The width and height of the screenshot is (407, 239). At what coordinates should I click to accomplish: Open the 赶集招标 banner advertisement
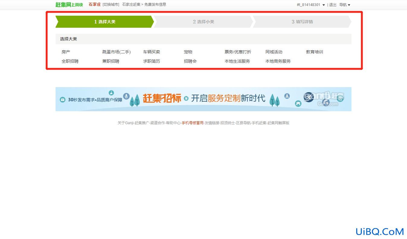tap(203, 99)
